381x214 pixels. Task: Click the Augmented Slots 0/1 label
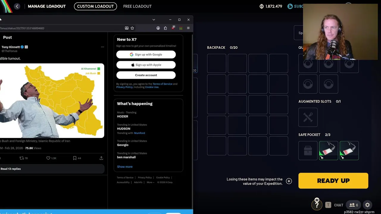coord(319,101)
